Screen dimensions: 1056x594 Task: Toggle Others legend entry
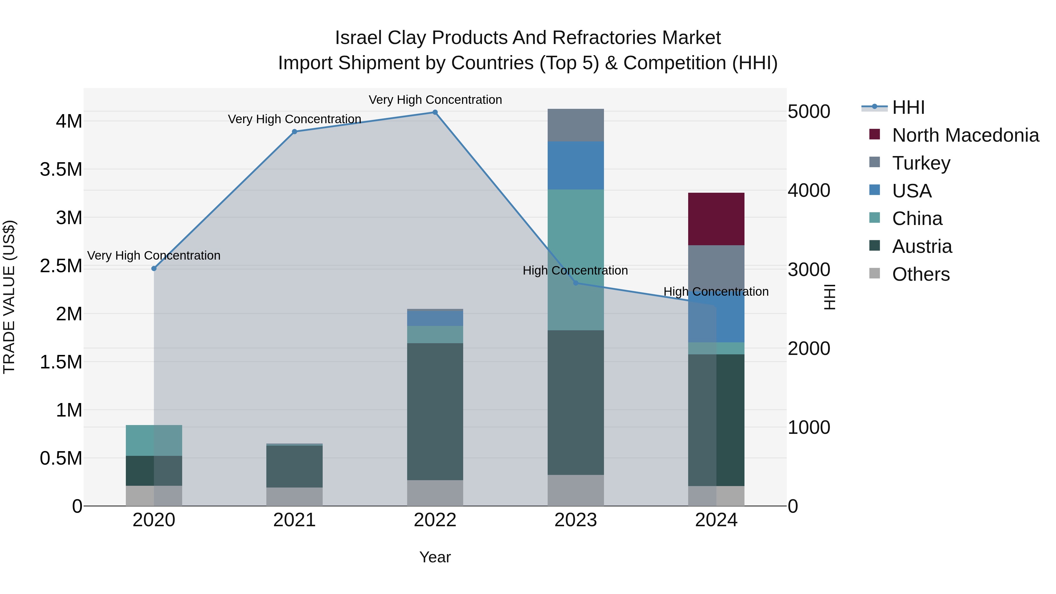tap(909, 274)
